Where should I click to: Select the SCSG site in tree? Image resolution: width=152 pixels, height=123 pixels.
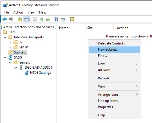(x=18, y=57)
